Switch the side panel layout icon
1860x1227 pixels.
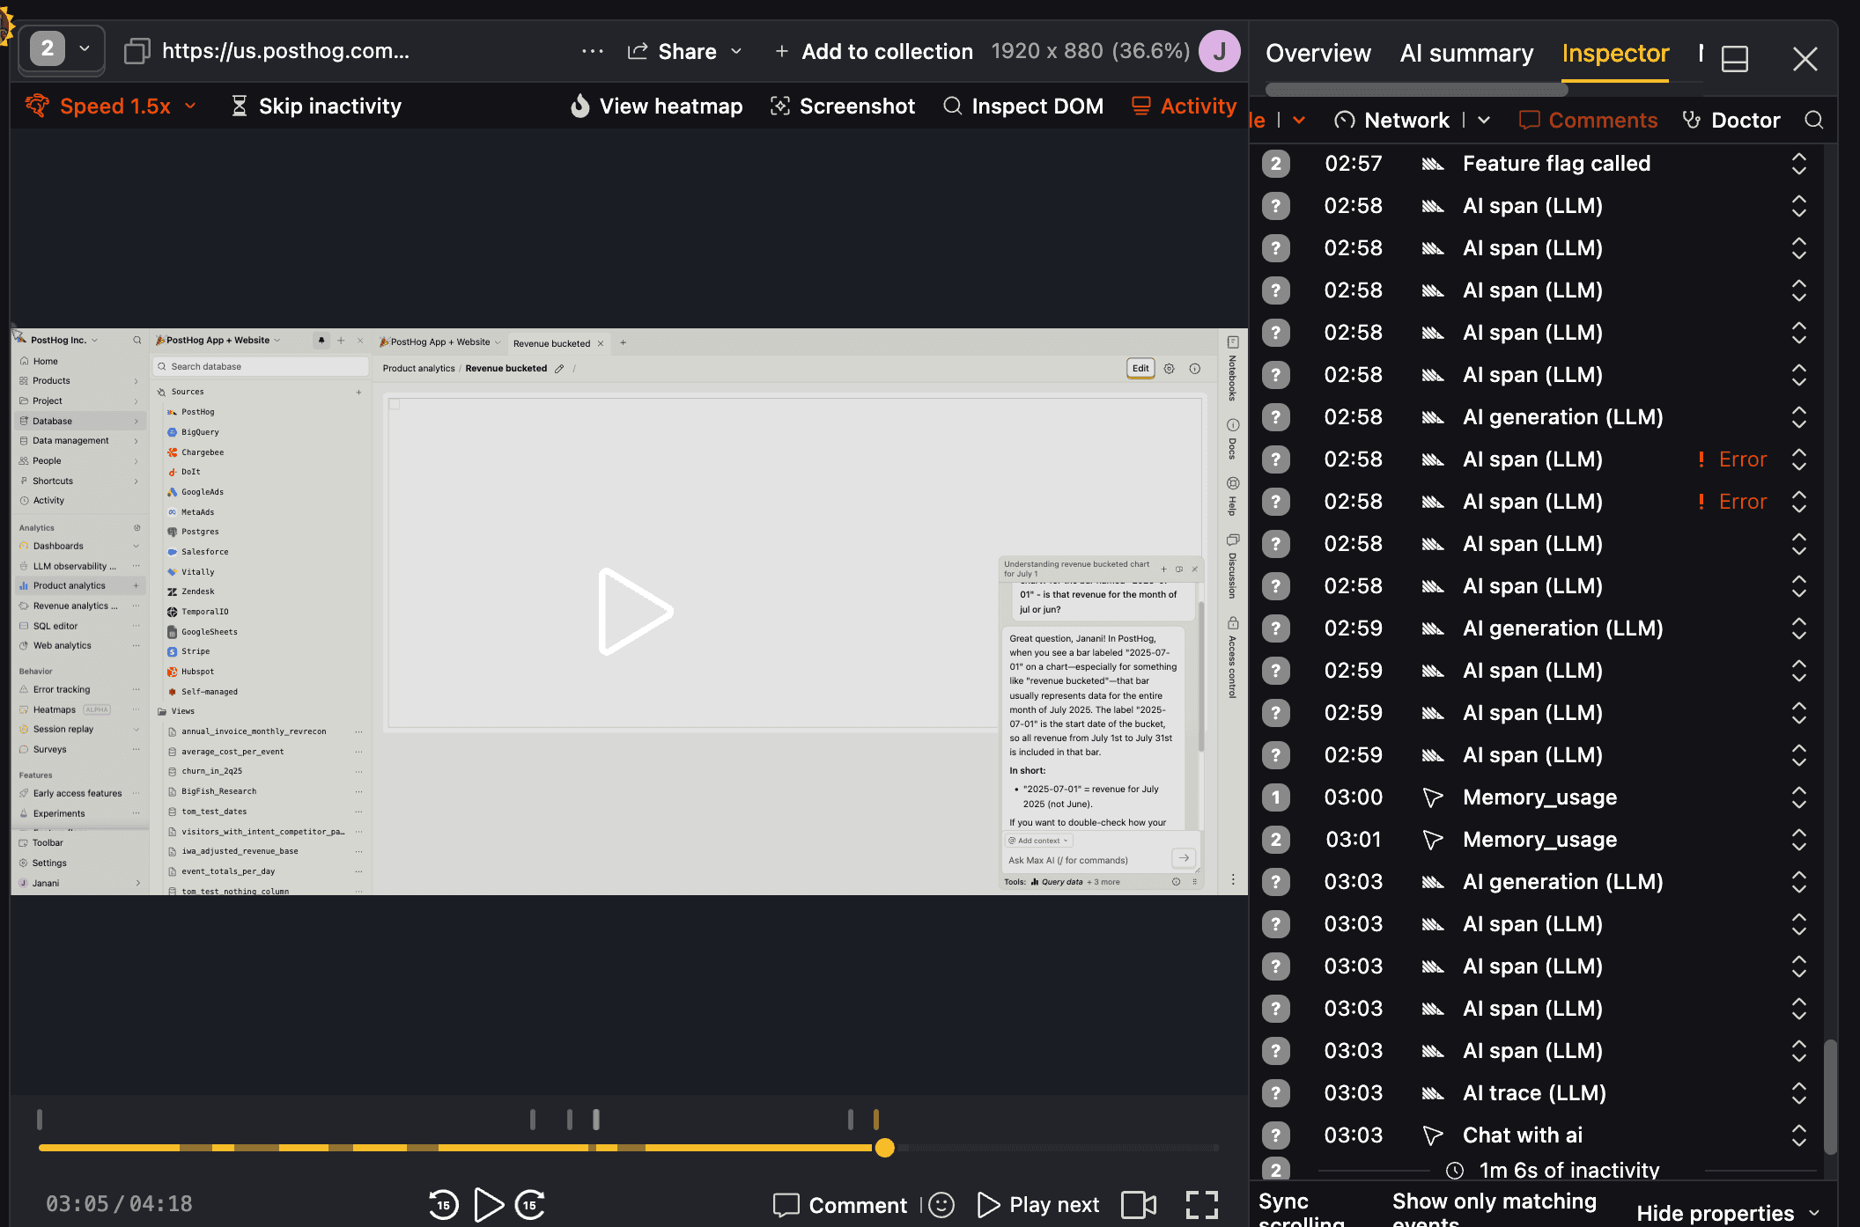pyautogui.click(x=1735, y=58)
